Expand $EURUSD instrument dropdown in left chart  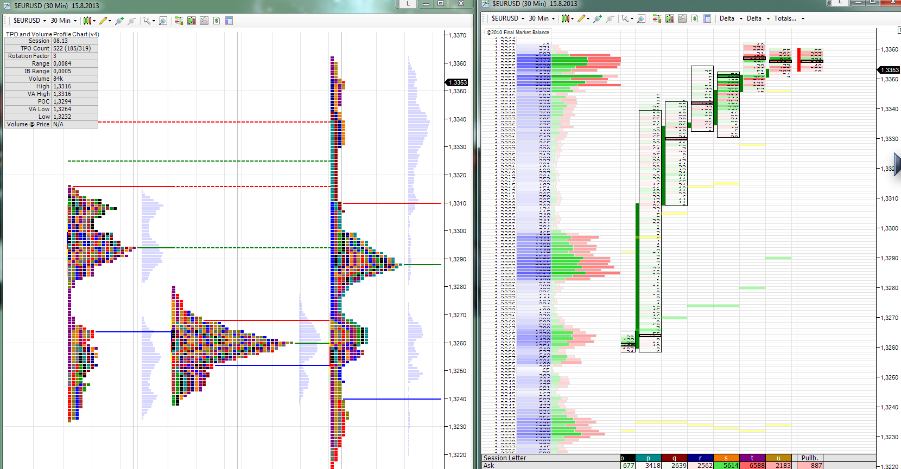[30, 21]
